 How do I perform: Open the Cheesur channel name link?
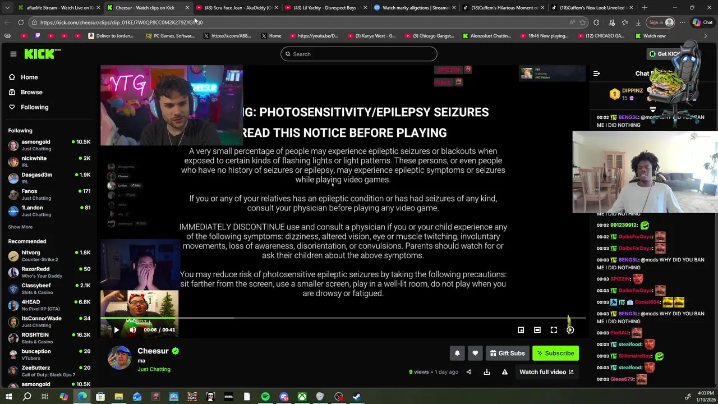pos(153,351)
